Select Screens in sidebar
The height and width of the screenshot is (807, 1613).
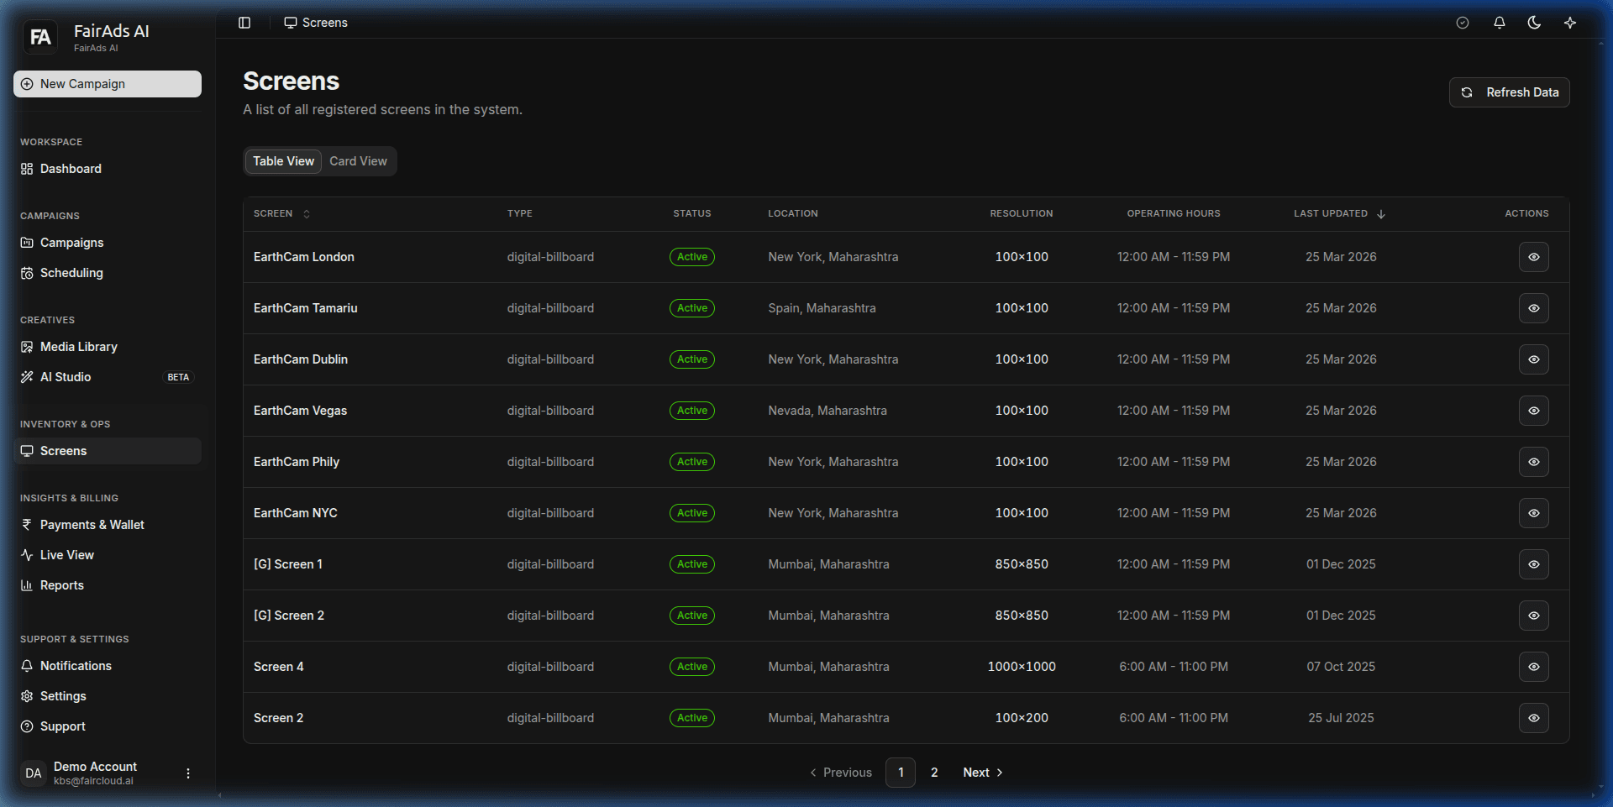(x=108, y=451)
